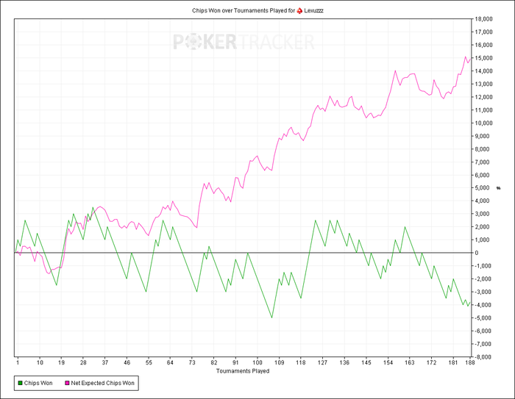Click the 5,000 y-axis value
515x399 pixels.
coord(482,188)
